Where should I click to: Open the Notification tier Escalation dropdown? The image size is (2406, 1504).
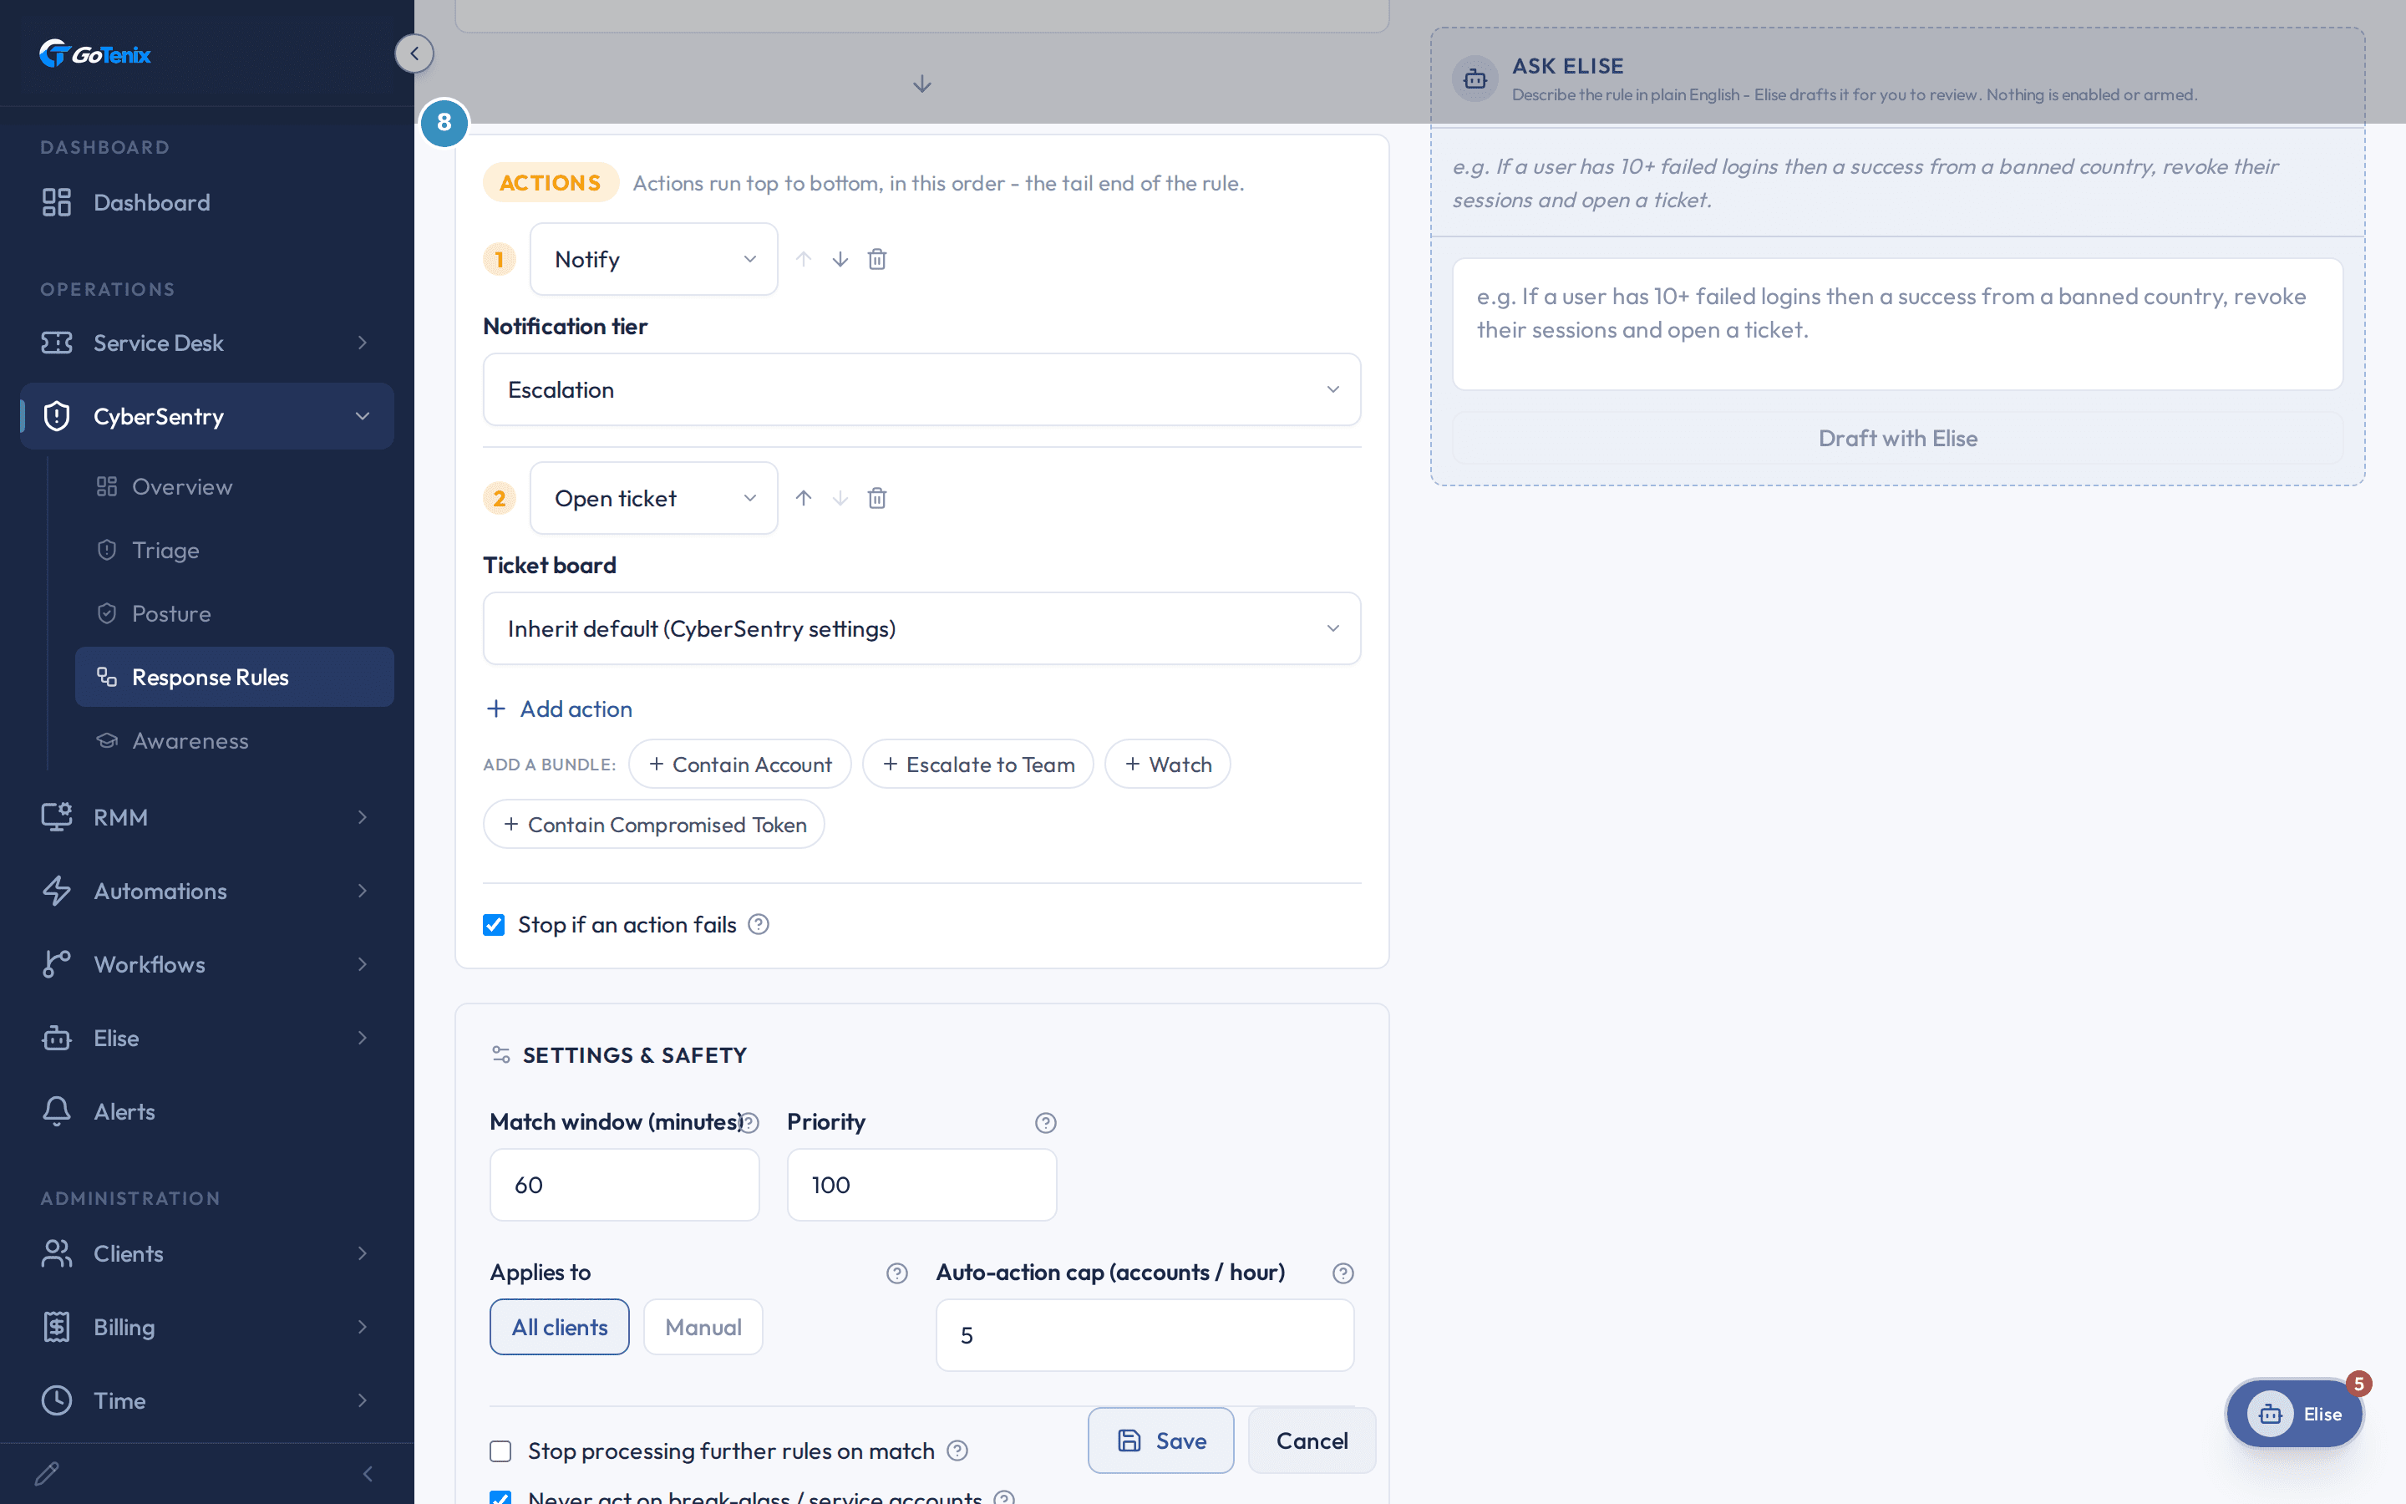click(921, 390)
